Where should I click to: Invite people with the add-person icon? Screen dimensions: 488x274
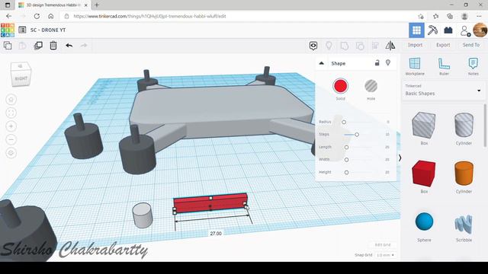point(465,30)
